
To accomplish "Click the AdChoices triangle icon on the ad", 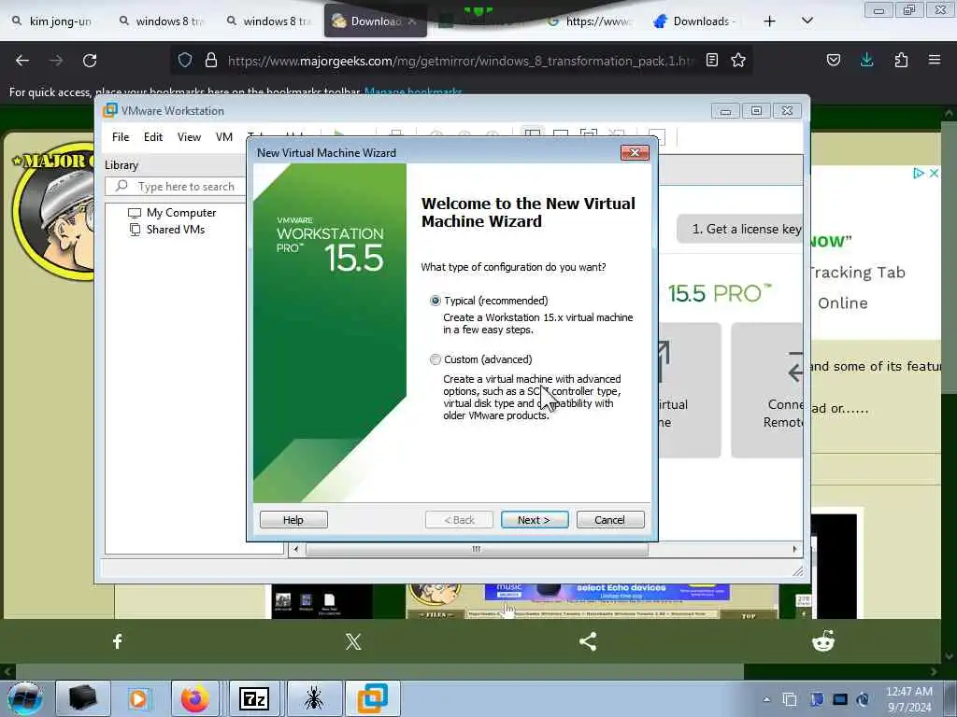I will point(919,173).
